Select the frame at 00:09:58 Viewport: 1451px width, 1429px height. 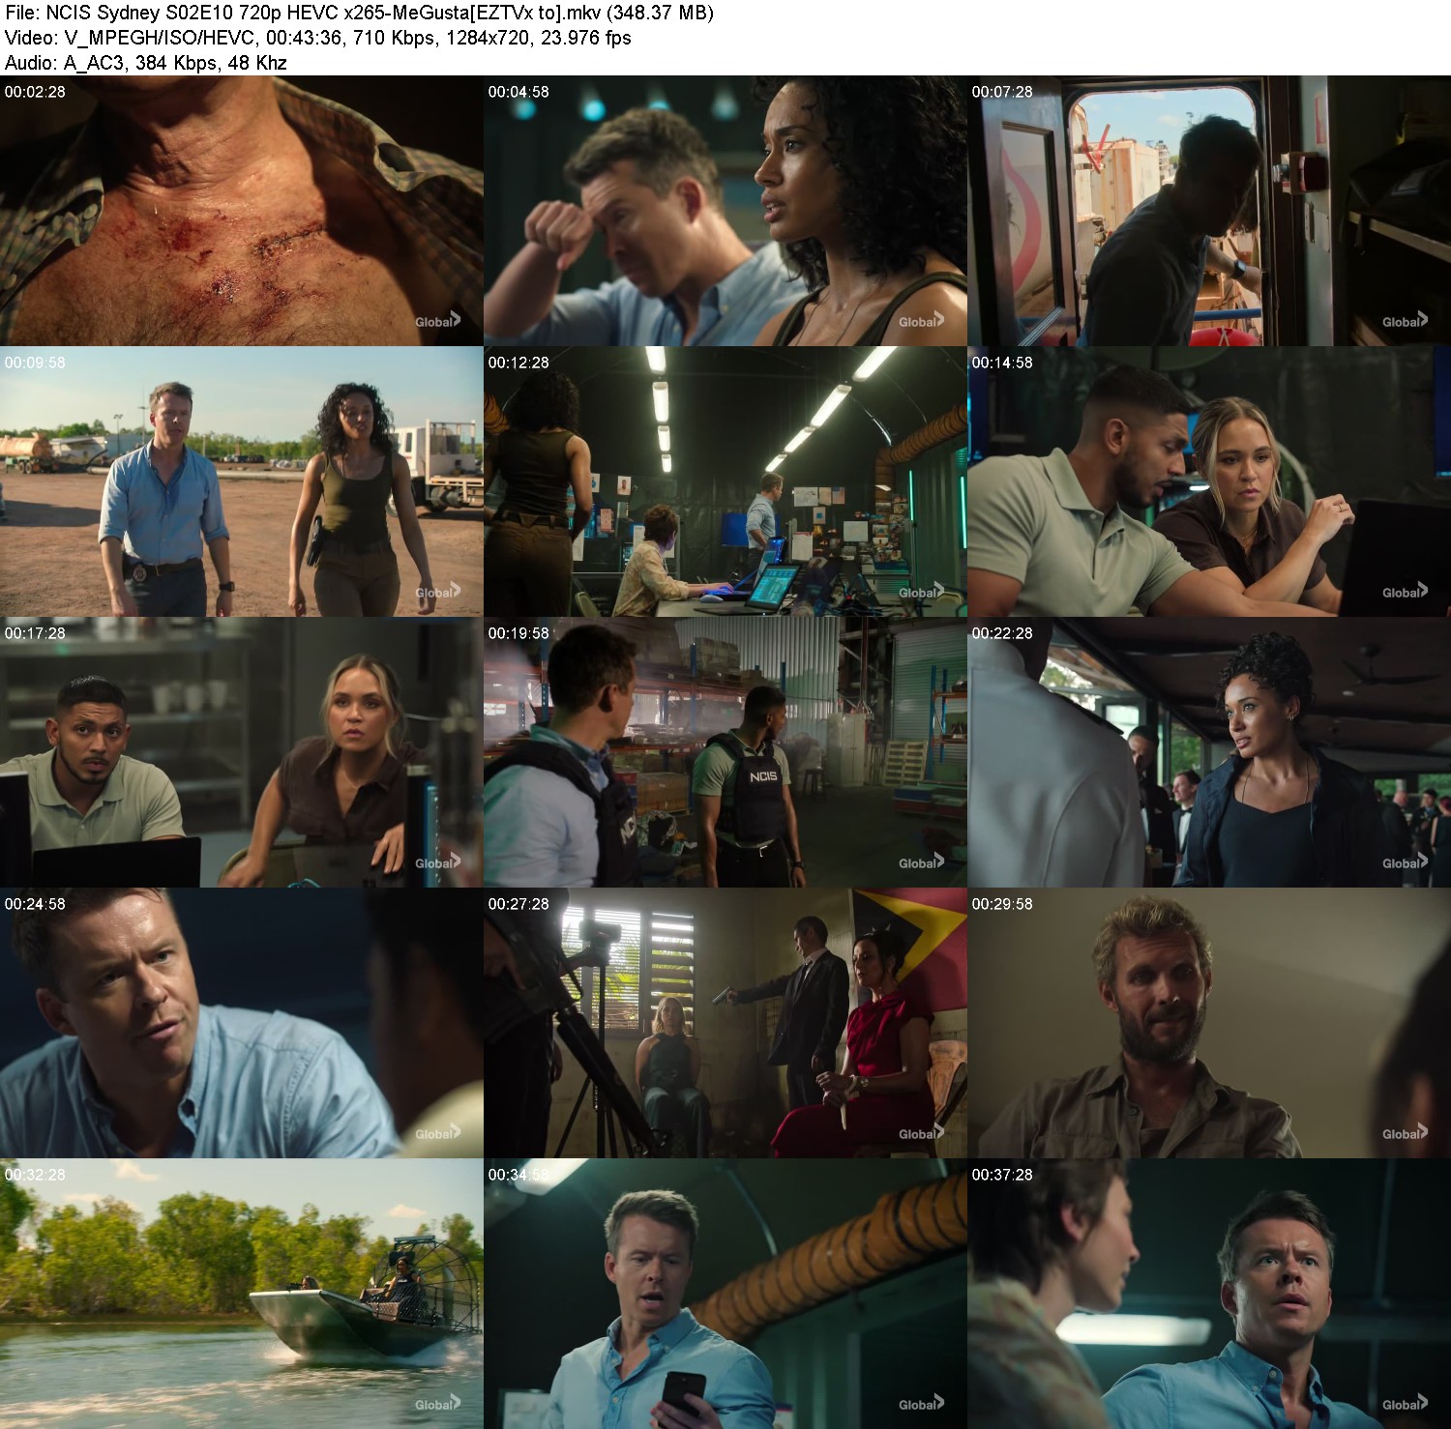tap(241, 481)
